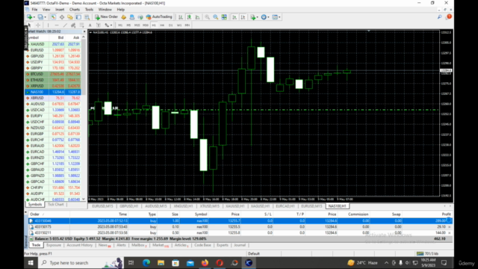Select the Equidistant Channel tool
This screenshot has height=269, width=478.
coord(73,25)
